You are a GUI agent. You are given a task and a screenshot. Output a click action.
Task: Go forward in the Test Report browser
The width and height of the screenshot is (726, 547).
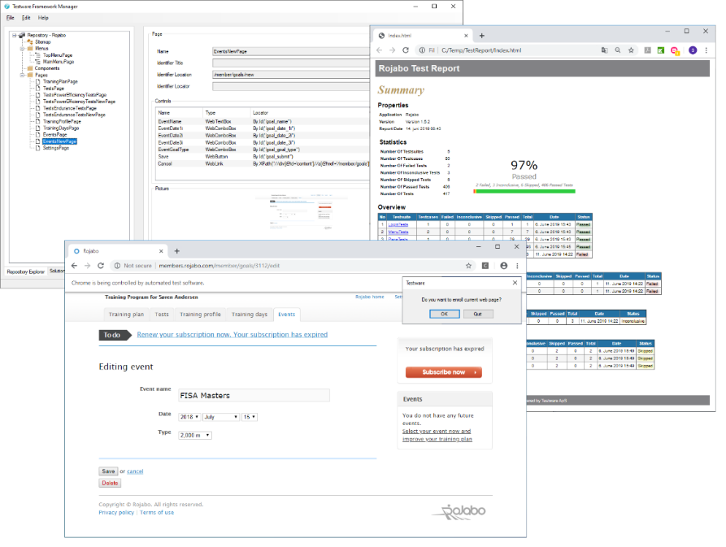[x=392, y=50]
